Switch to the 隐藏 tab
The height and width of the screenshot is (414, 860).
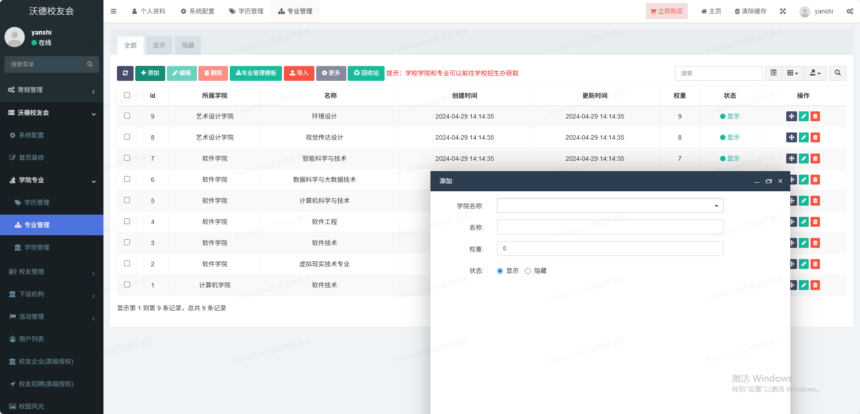188,45
